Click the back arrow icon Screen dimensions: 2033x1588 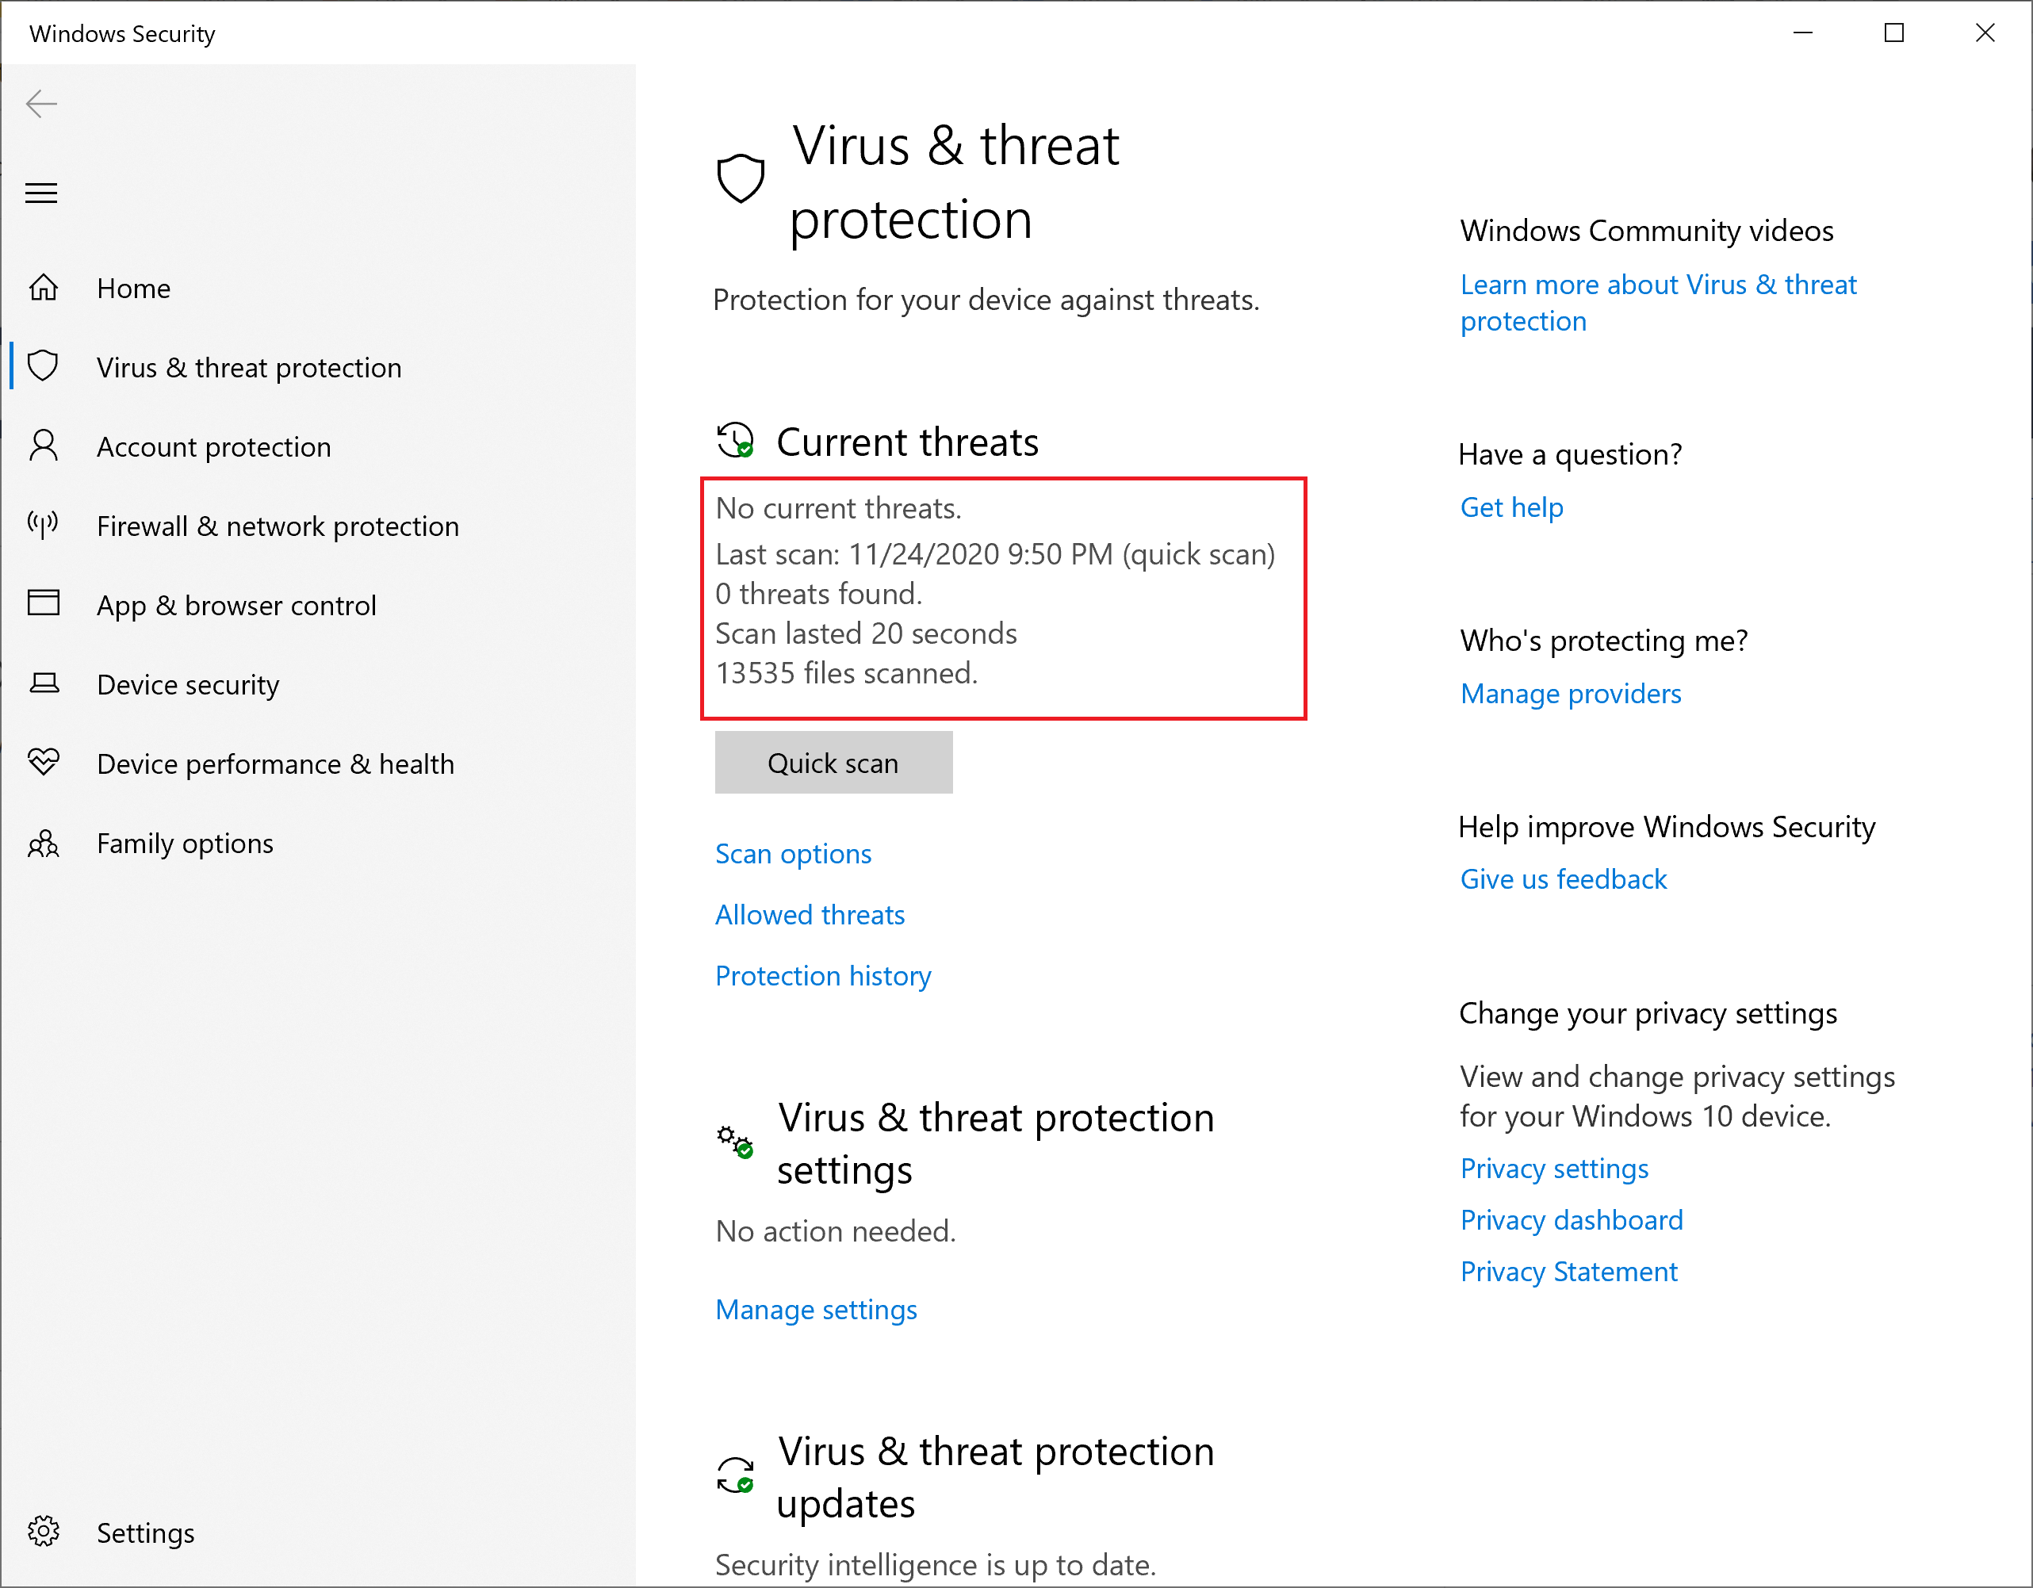(42, 103)
